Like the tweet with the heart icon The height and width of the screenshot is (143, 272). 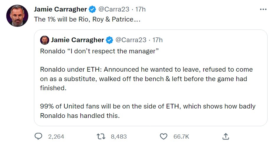tap(163, 136)
